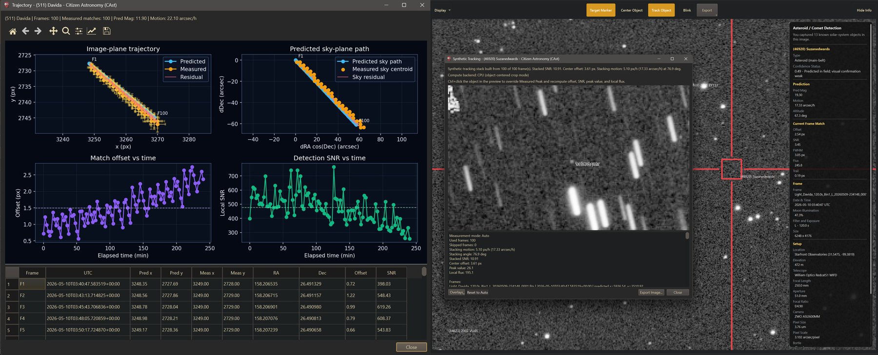Minimize the Synthetic Tracking window
The height and width of the screenshot is (355, 878).
point(658,59)
